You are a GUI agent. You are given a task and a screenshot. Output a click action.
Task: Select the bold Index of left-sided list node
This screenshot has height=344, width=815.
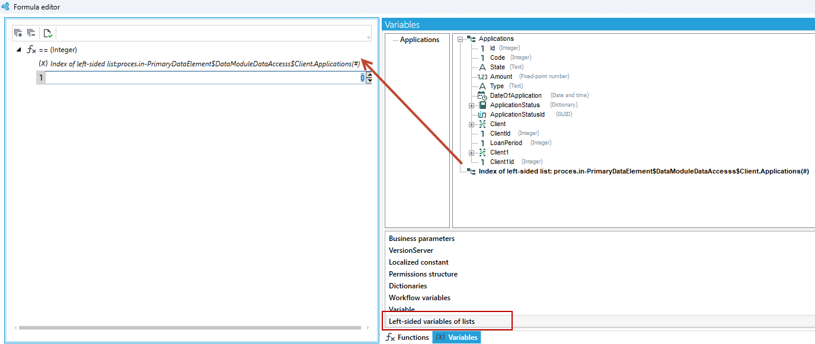click(x=644, y=171)
